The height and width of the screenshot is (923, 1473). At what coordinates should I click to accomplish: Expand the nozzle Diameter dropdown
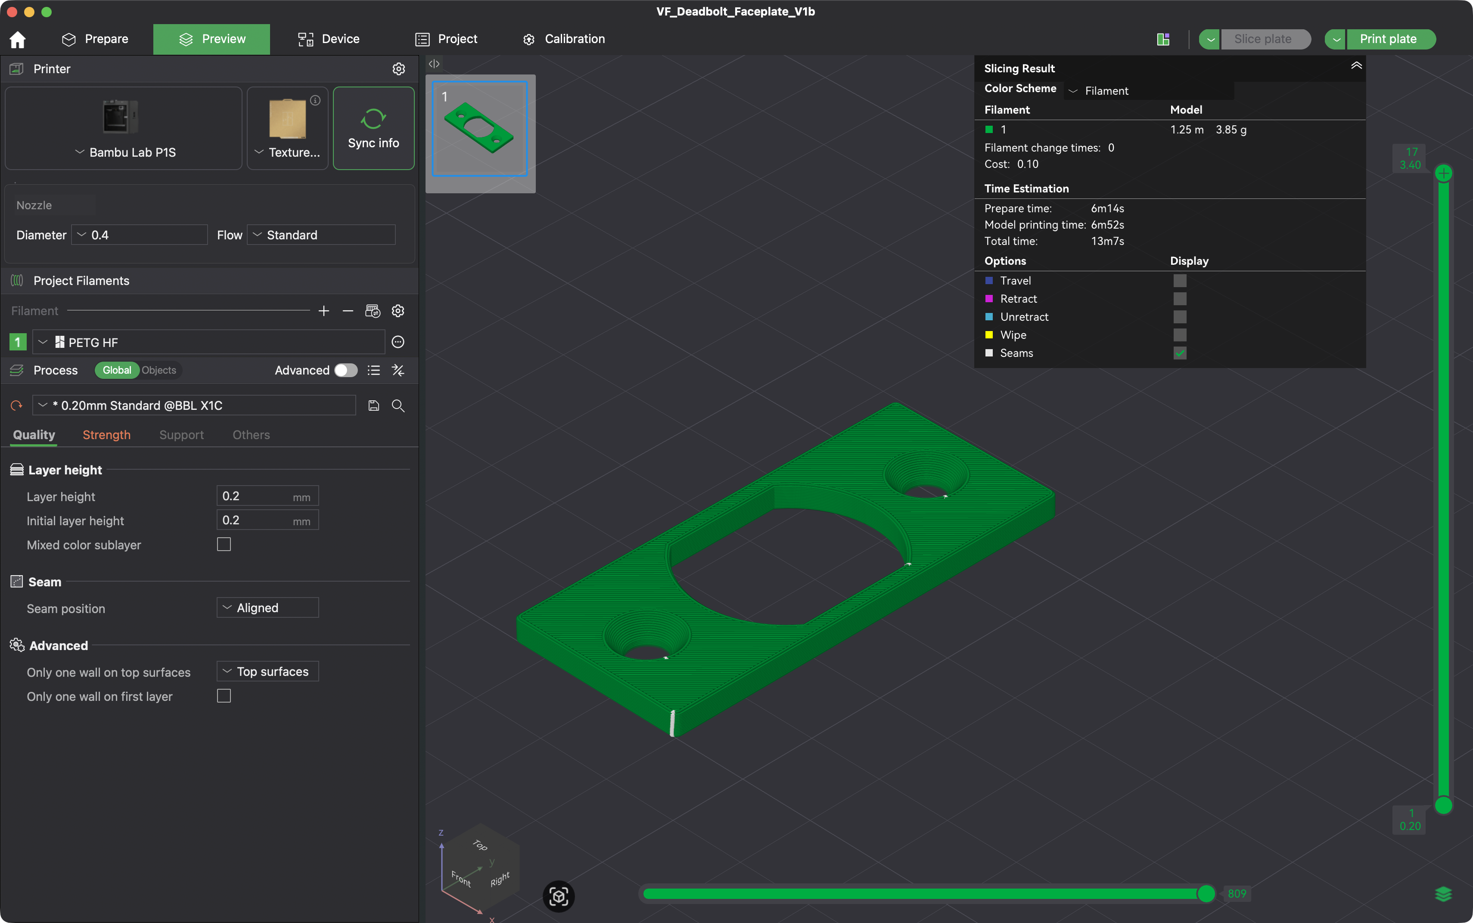pos(140,235)
